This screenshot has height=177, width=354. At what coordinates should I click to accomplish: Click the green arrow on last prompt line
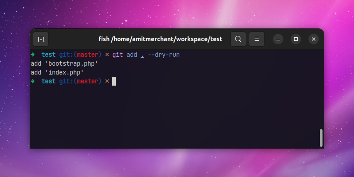pyautogui.click(x=33, y=81)
